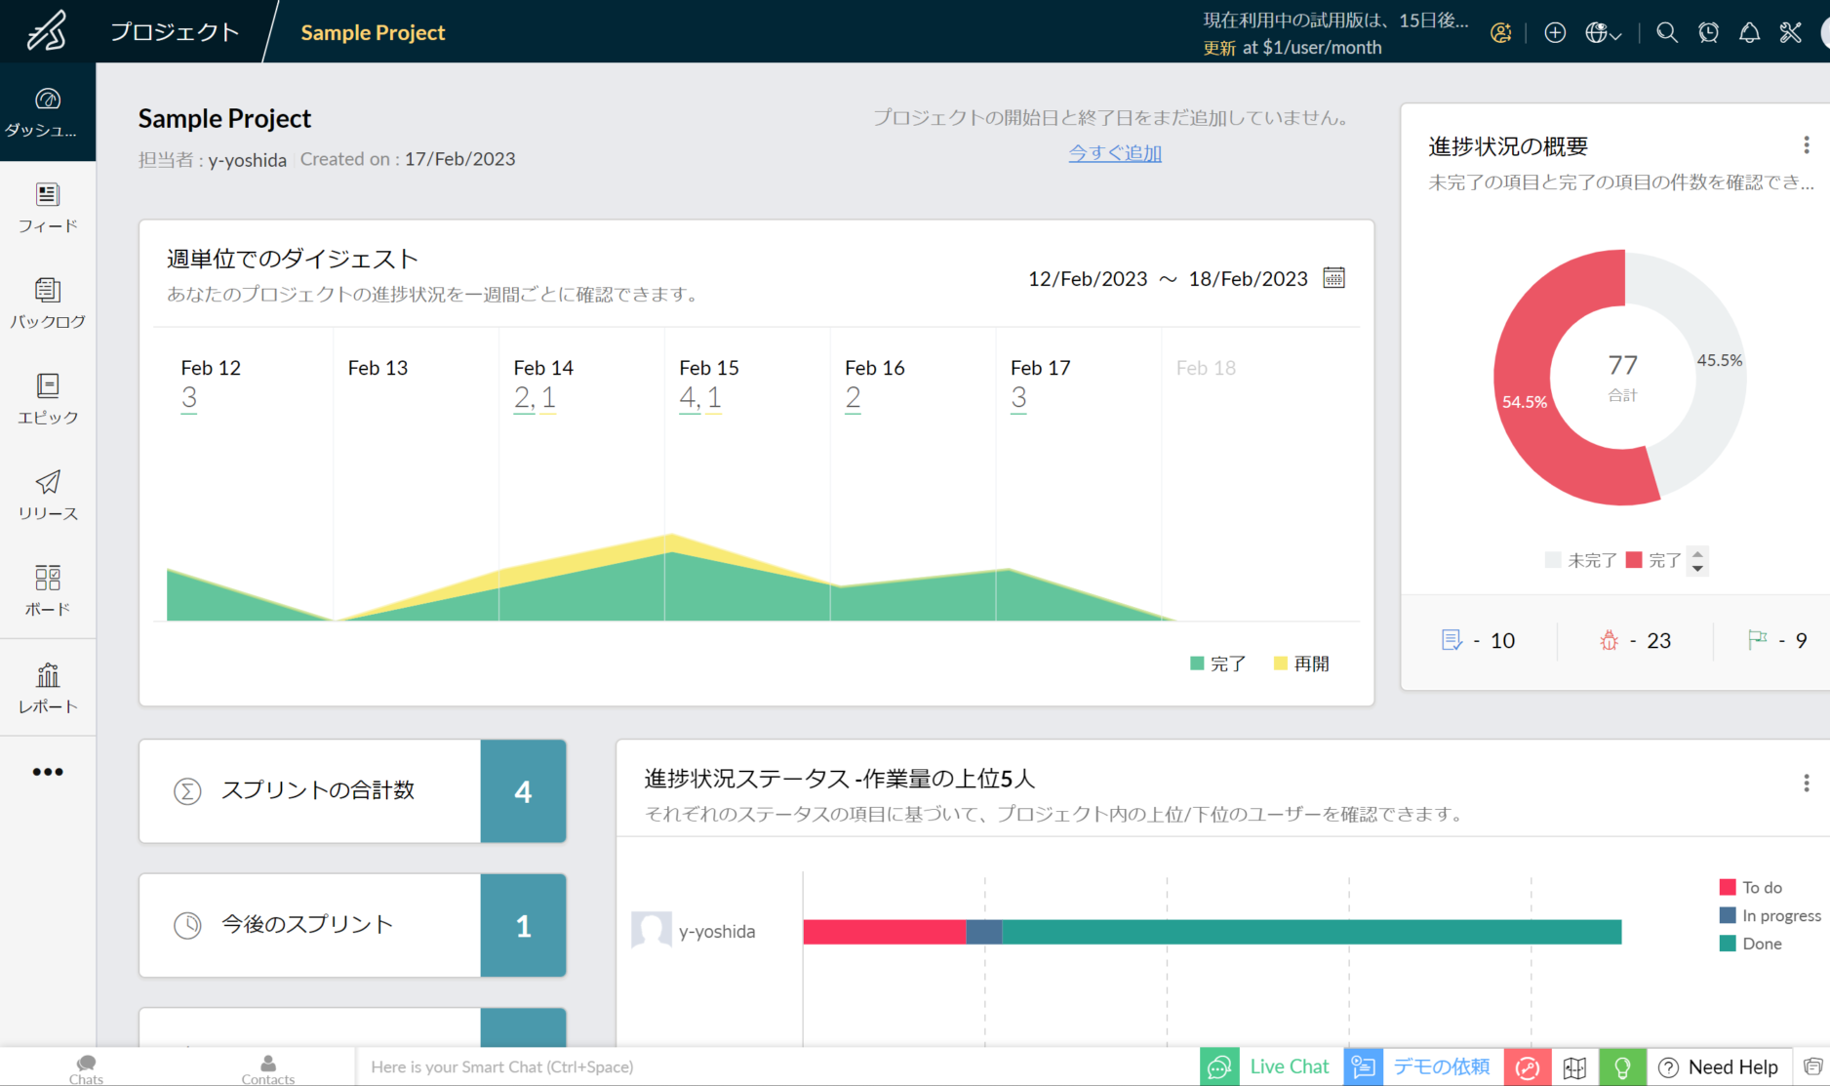Open notifications via the bell icon
This screenshot has width=1830, height=1086.
coord(1750,32)
